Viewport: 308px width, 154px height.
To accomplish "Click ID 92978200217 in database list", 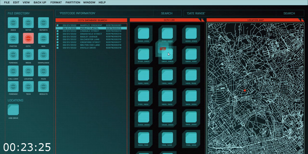I will tap(113, 42).
